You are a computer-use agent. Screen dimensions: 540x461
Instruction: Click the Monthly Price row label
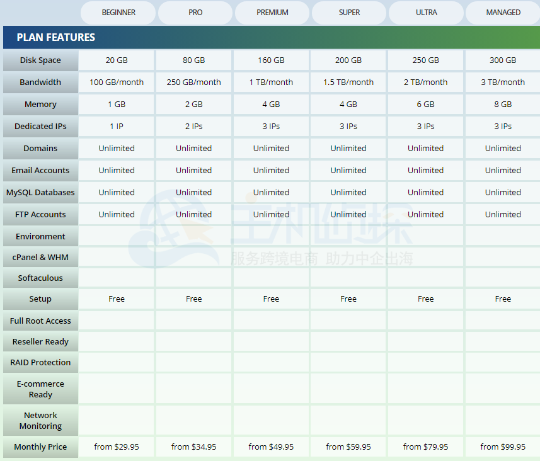(x=40, y=447)
